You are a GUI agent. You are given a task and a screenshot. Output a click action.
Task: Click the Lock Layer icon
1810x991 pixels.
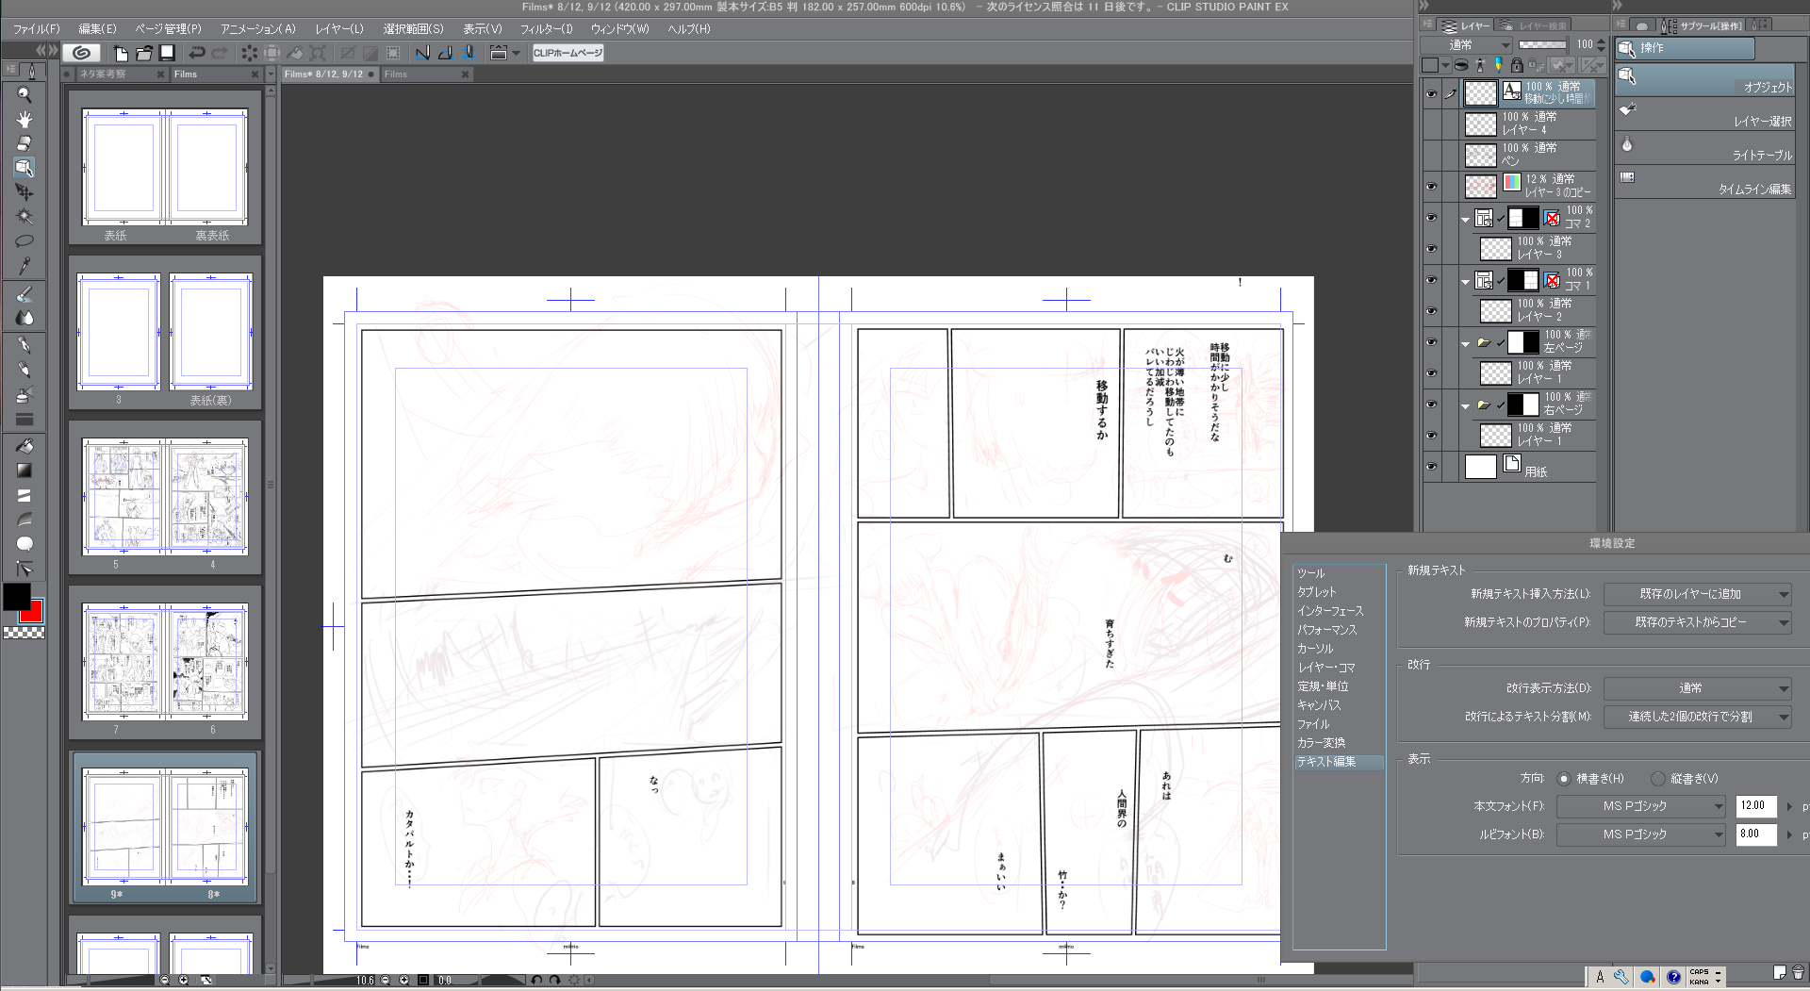[x=1516, y=65]
